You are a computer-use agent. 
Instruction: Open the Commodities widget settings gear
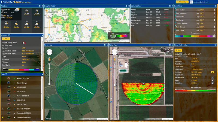(x=170, y=6)
